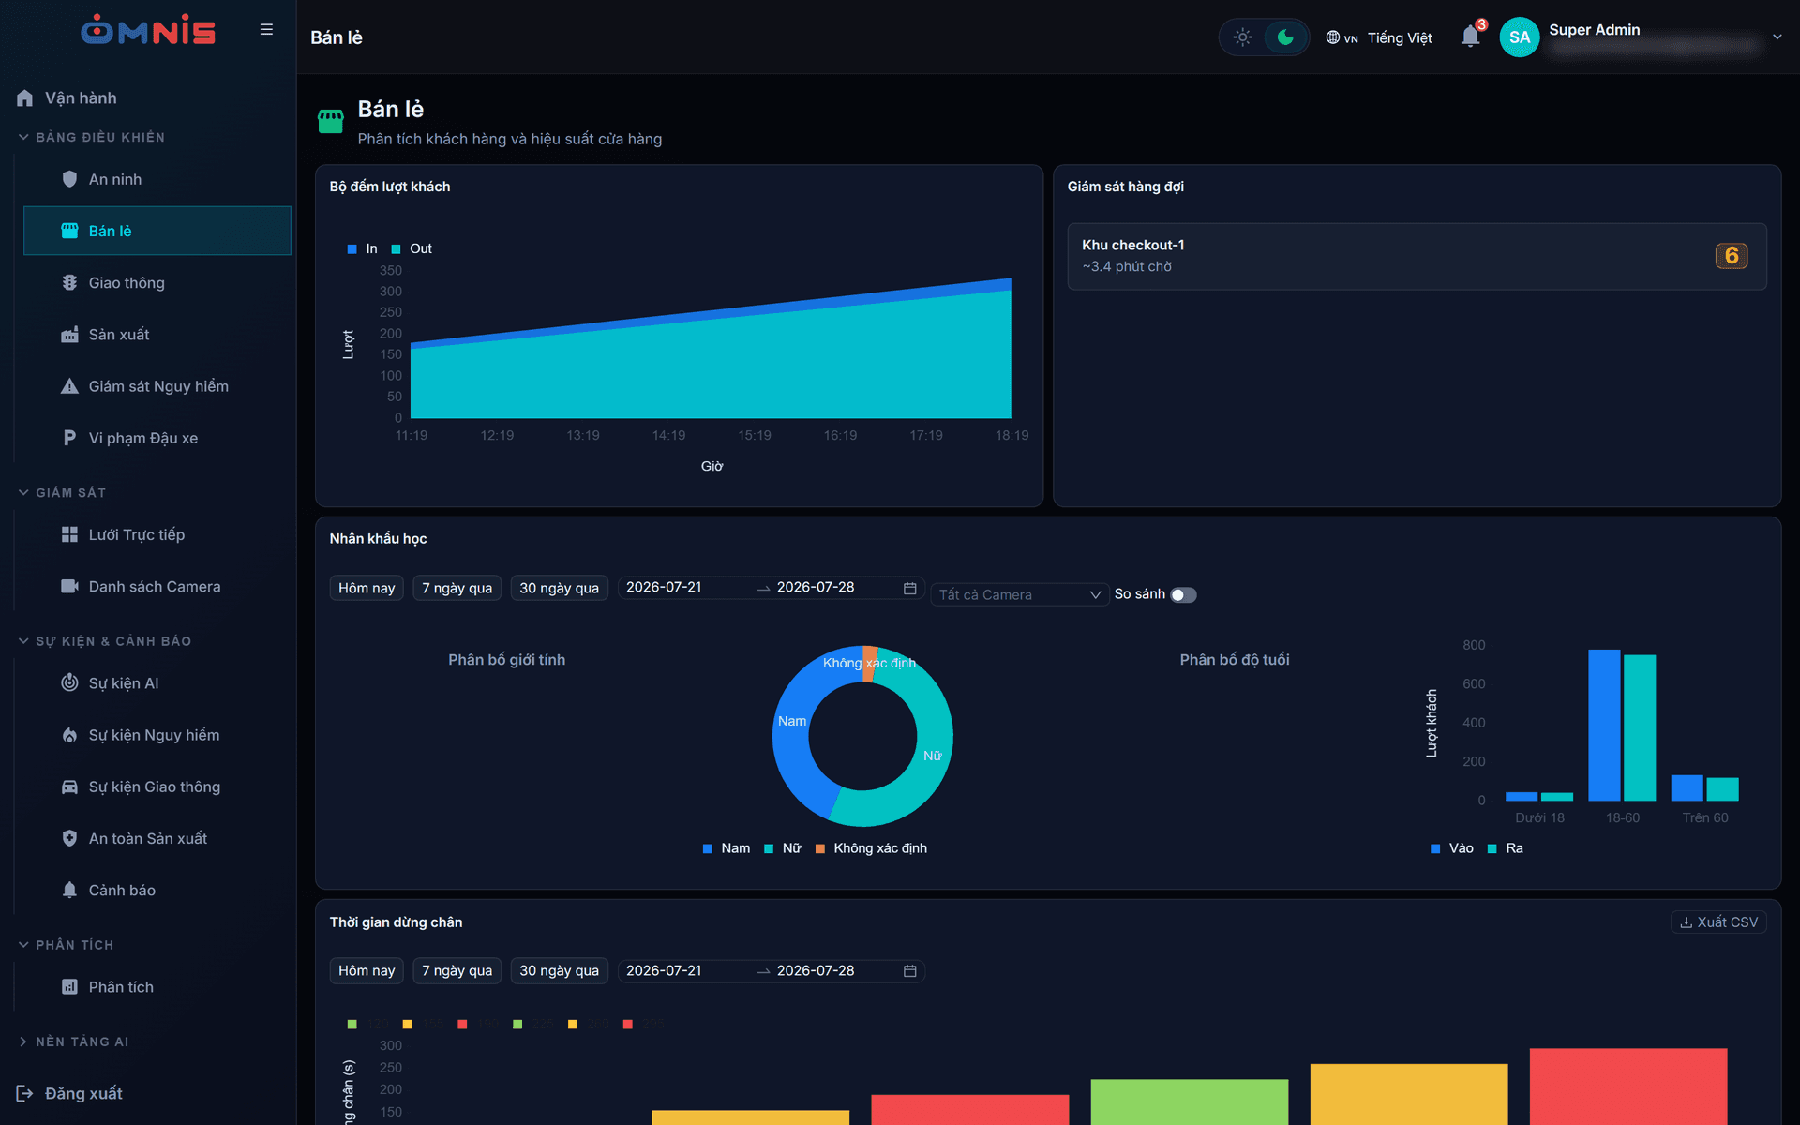Select 30 ngày qua in Nhân khẩu học
This screenshot has height=1125, width=1800.
coord(559,588)
